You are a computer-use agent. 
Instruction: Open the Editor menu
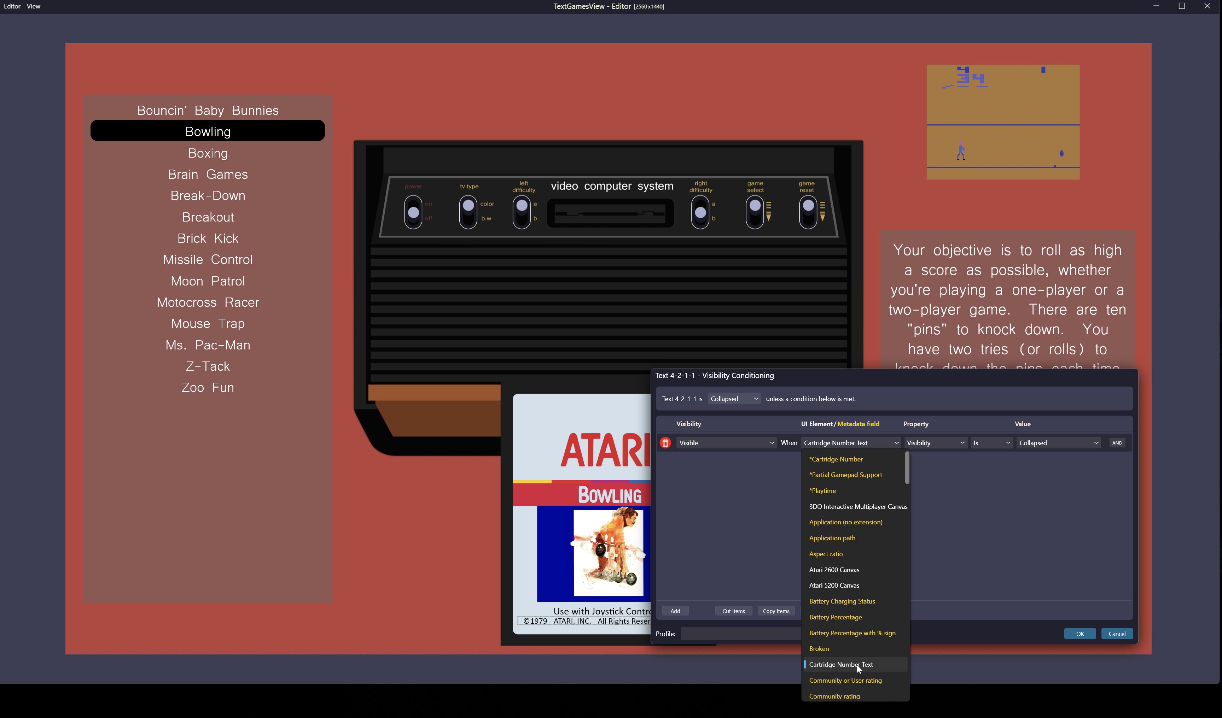[x=12, y=6]
